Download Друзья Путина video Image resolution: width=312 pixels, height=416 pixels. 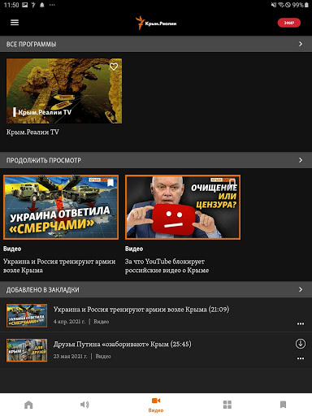click(x=301, y=344)
